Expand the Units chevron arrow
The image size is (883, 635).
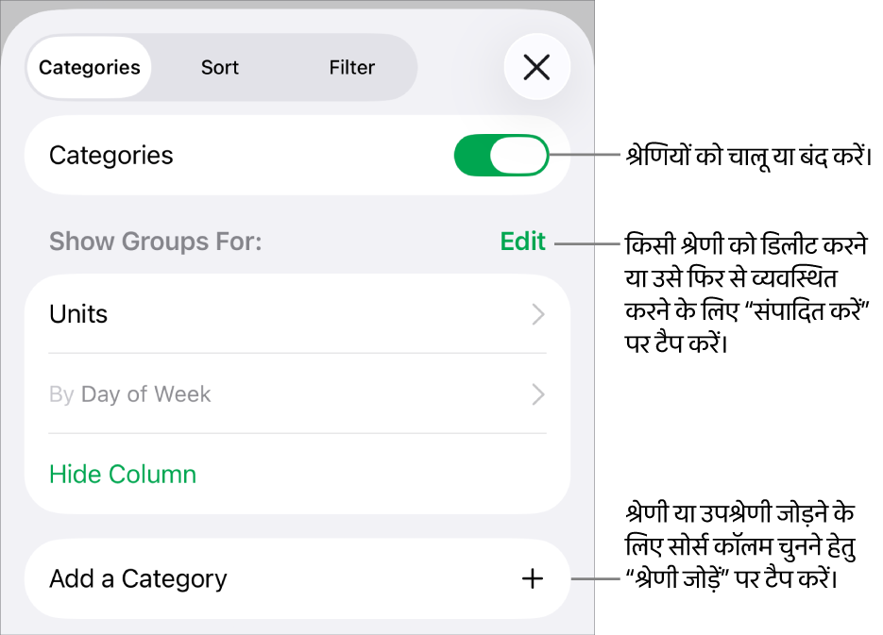point(538,314)
